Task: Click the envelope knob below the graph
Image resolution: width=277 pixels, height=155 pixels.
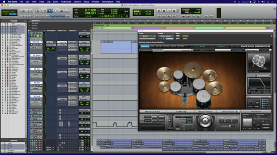Action: coord(249,92)
